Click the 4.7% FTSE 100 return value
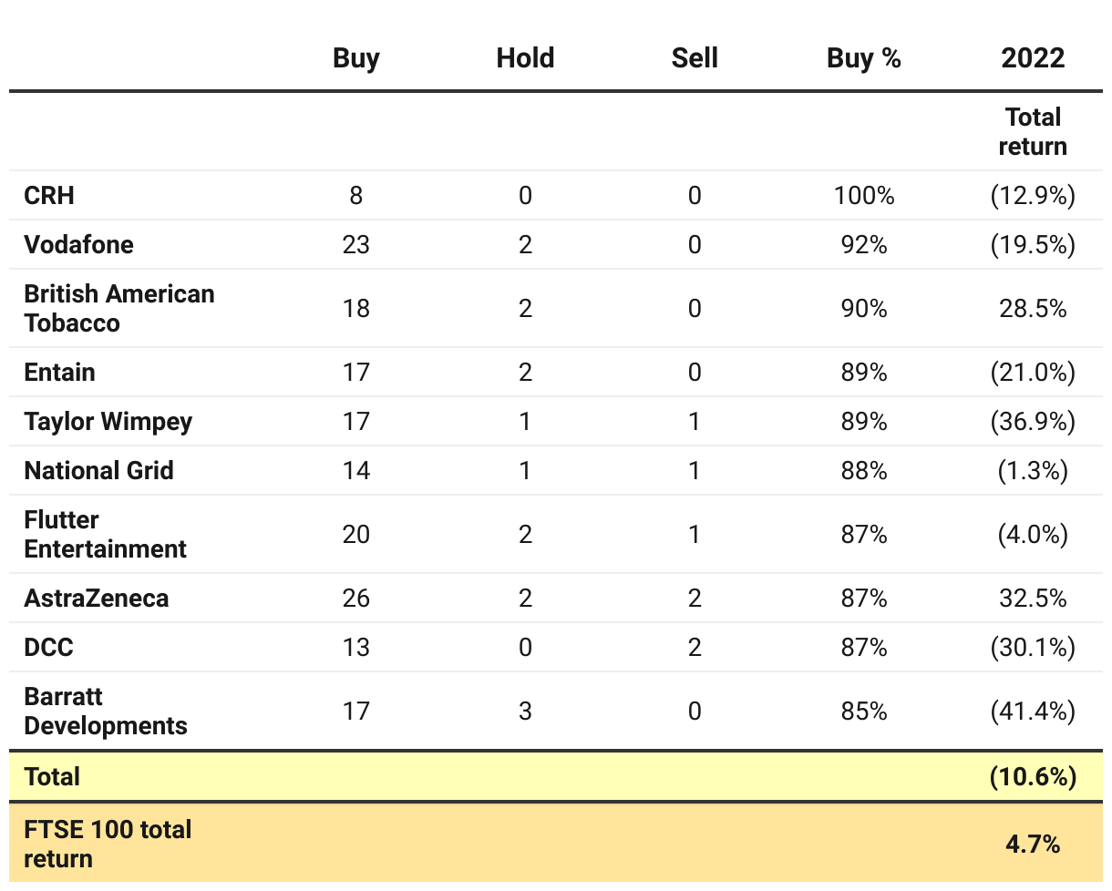 [x=1032, y=844]
